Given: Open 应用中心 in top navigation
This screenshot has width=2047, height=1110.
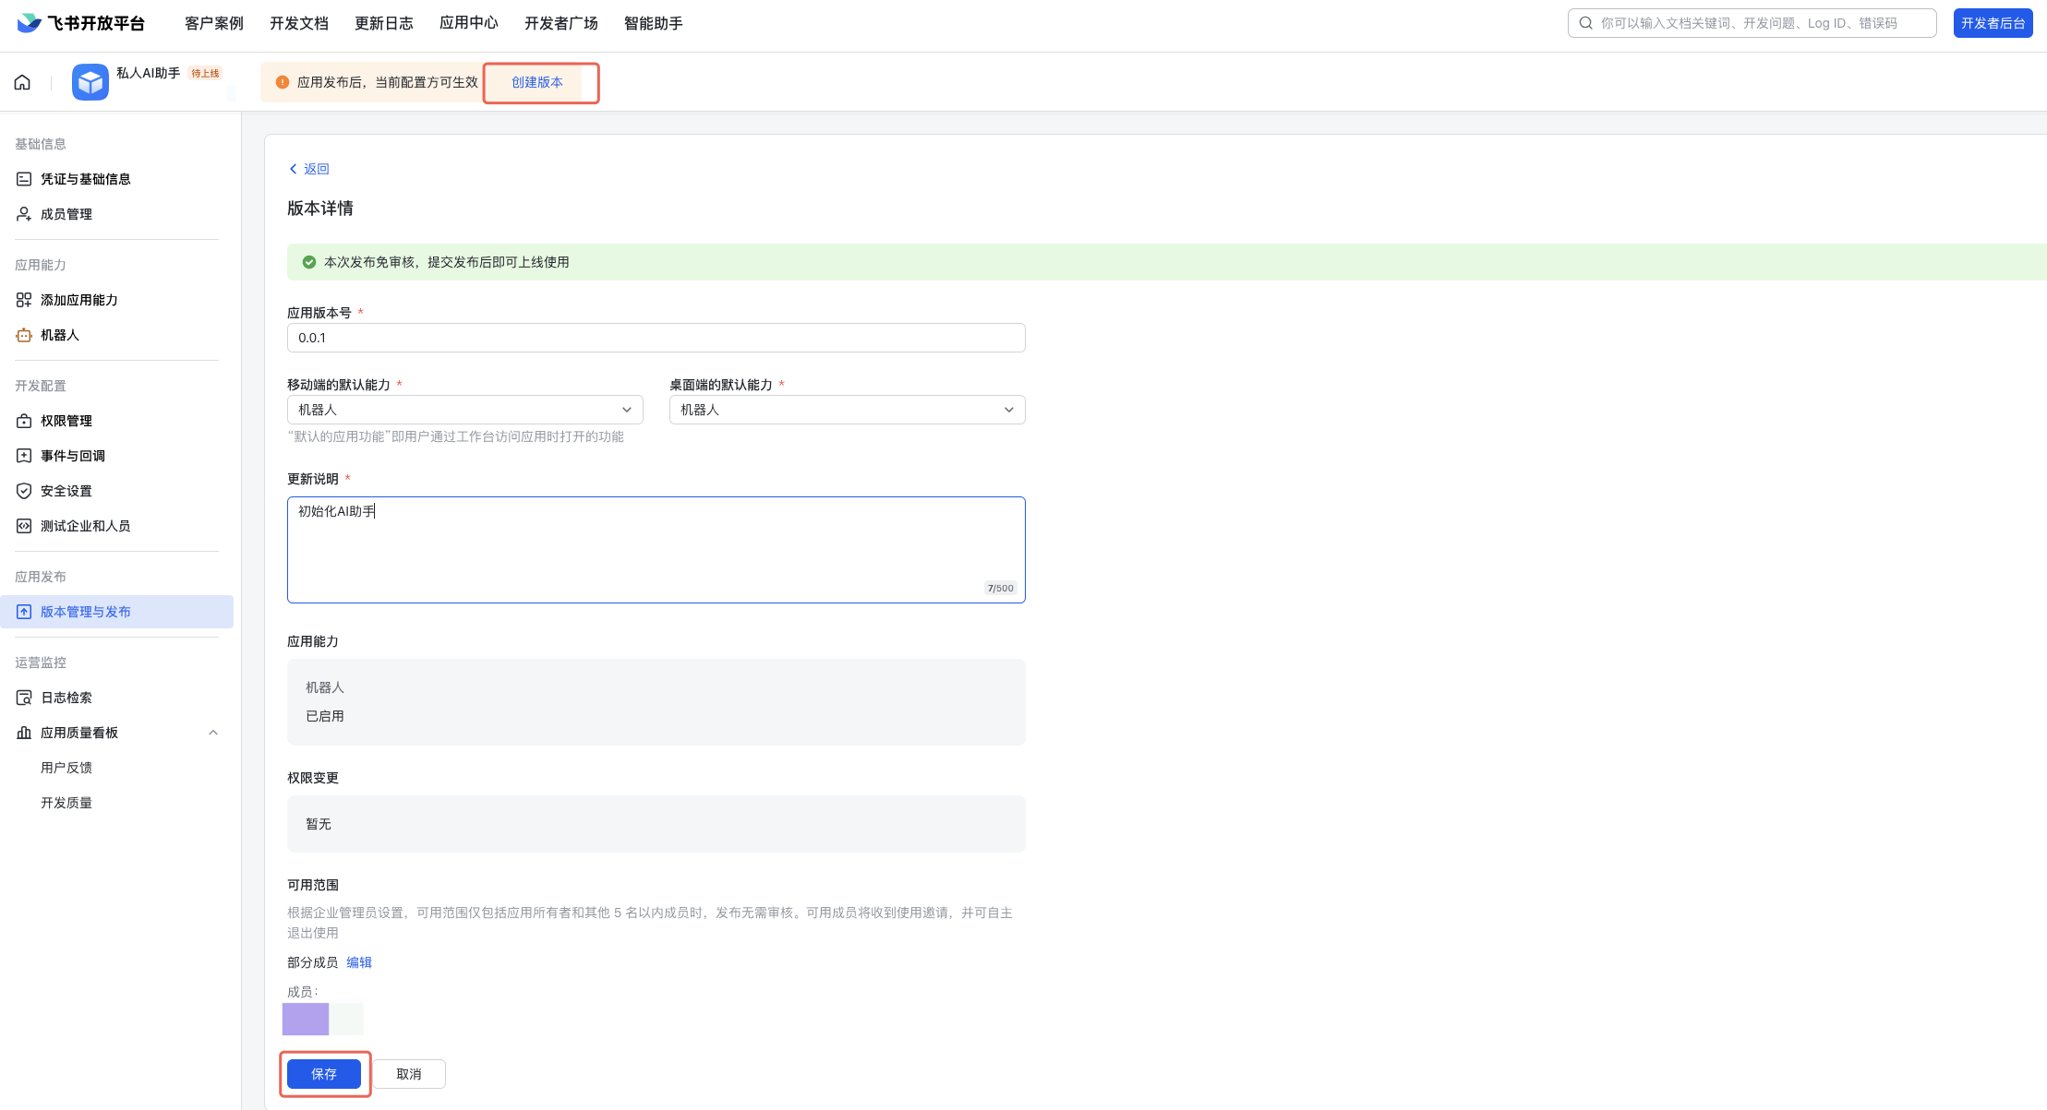Looking at the screenshot, I should pos(468,23).
